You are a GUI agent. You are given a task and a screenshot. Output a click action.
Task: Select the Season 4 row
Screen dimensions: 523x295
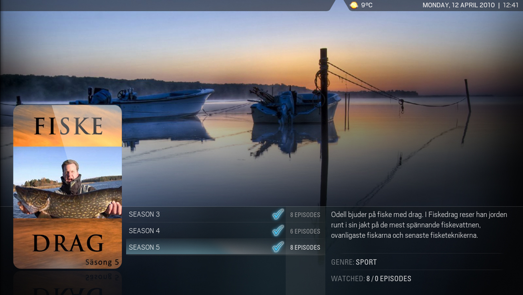click(225, 231)
